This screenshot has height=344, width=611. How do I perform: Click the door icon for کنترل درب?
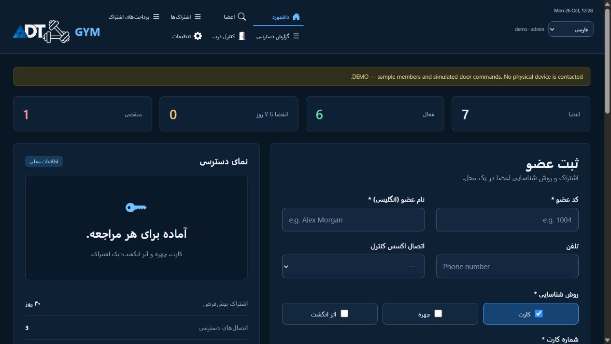coord(242,36)
